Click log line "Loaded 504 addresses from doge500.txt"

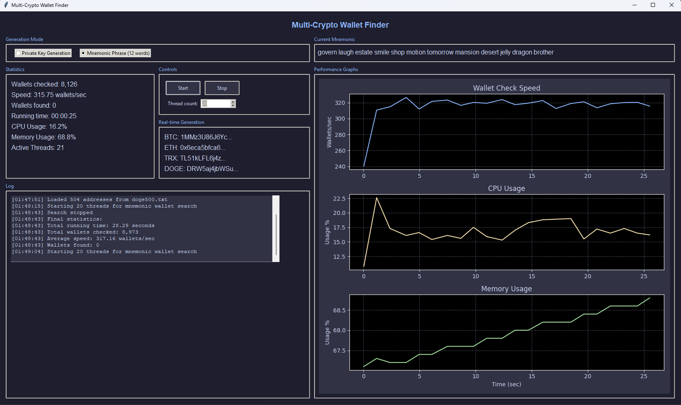[89, 200]
